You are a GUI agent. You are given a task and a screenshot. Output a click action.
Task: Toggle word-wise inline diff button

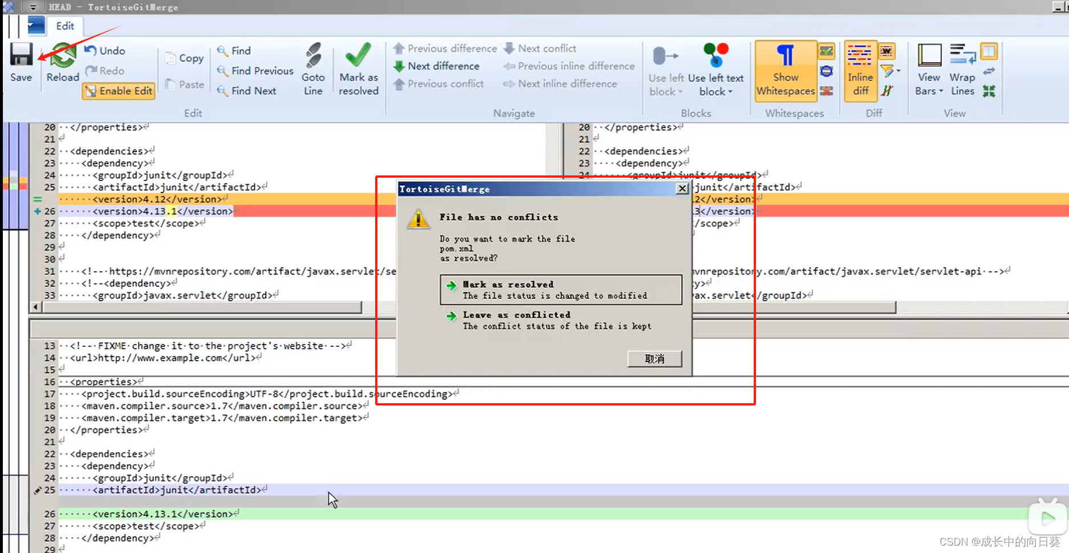click(x=887, y=52)
